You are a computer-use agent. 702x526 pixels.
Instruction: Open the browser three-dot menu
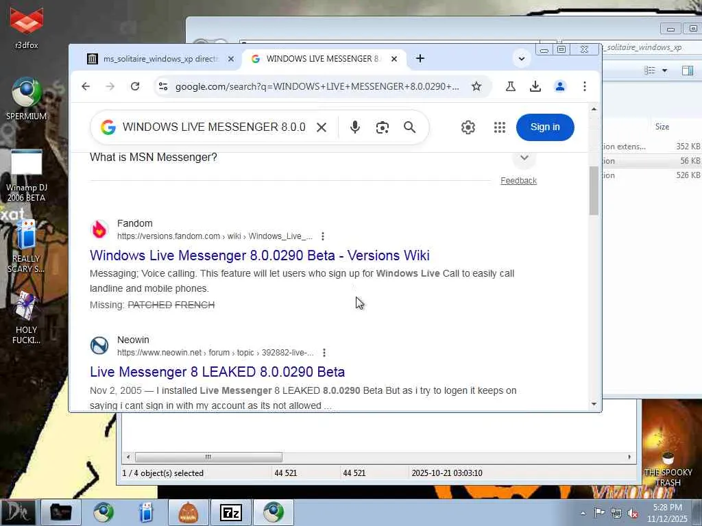click(584, 86)
